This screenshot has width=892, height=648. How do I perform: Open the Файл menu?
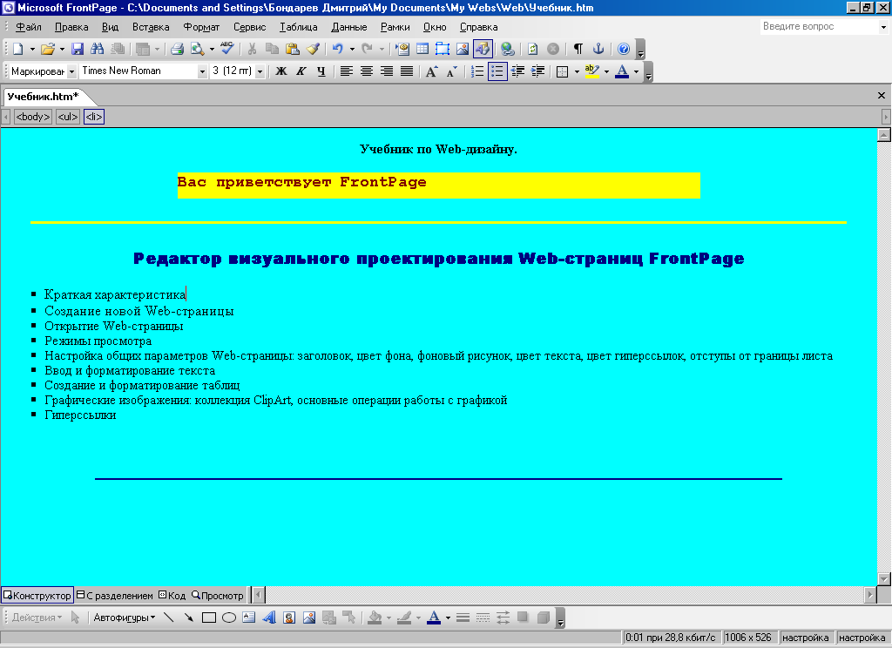tap(29, 27)
